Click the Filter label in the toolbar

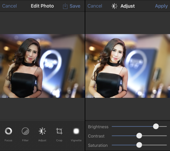(25, 140)
